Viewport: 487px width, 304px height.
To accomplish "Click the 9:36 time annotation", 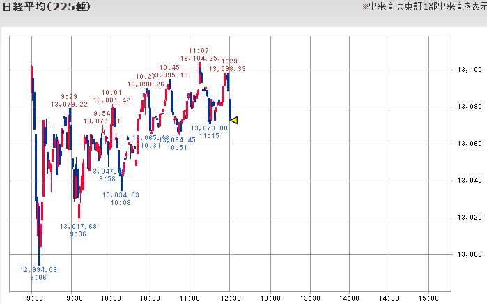I will 78,234.
